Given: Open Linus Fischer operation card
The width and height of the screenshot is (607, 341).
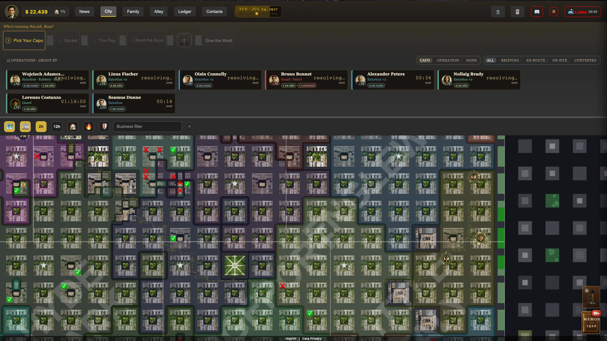Looking at the screenshot, I should [x=134, y=80].
